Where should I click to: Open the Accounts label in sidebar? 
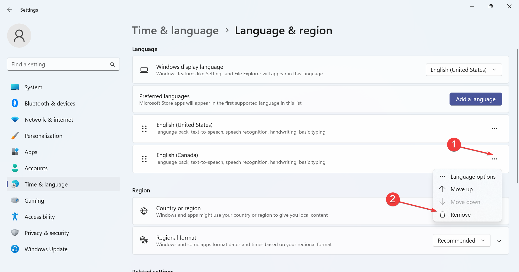36,168
